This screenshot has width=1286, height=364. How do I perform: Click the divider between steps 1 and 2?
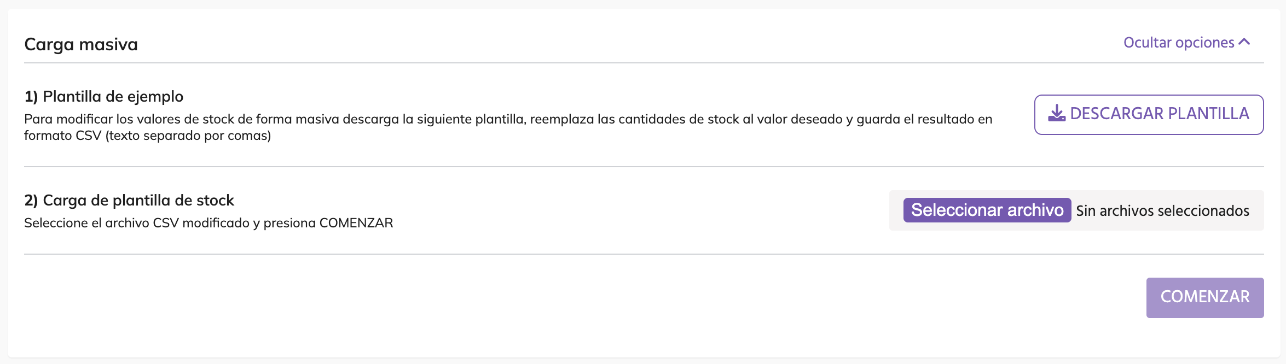[x=644, y=167]
